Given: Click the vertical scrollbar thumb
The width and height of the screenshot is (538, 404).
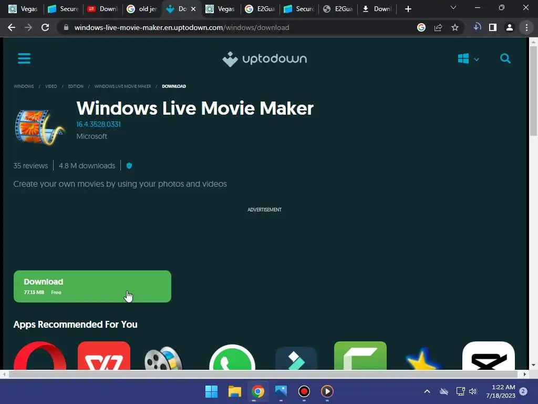Looking at the screenshot, I should point(533,90).
